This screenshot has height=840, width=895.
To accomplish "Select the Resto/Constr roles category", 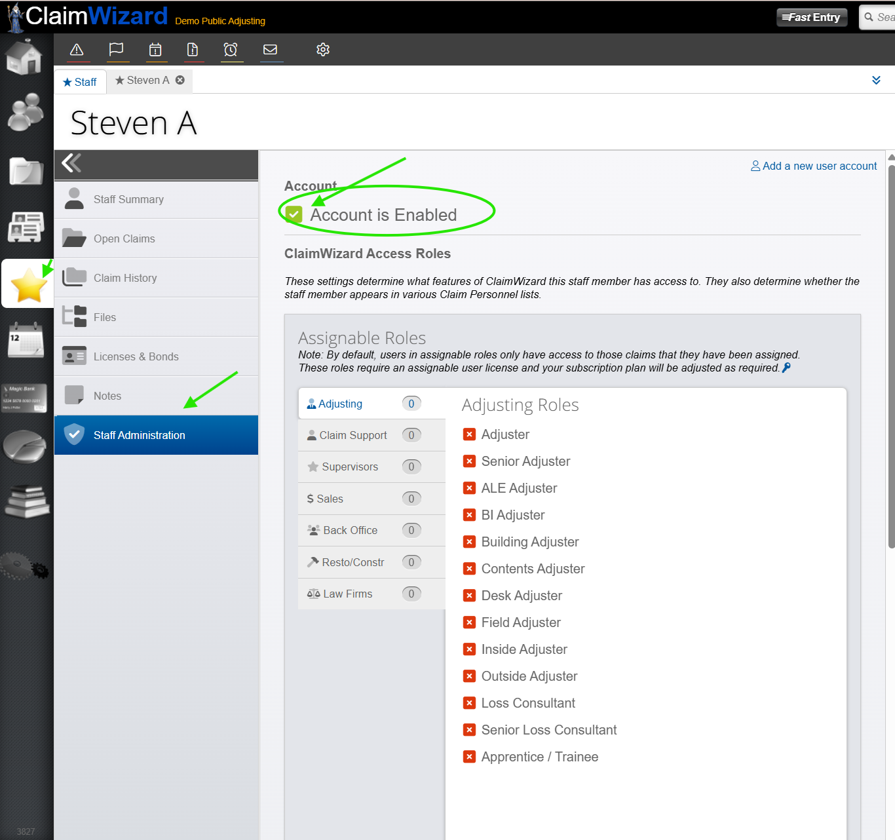I will [x=371, y=562].
